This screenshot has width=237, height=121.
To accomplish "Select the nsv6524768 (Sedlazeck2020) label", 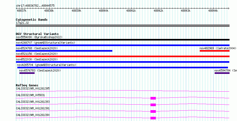I will (37, 48).
